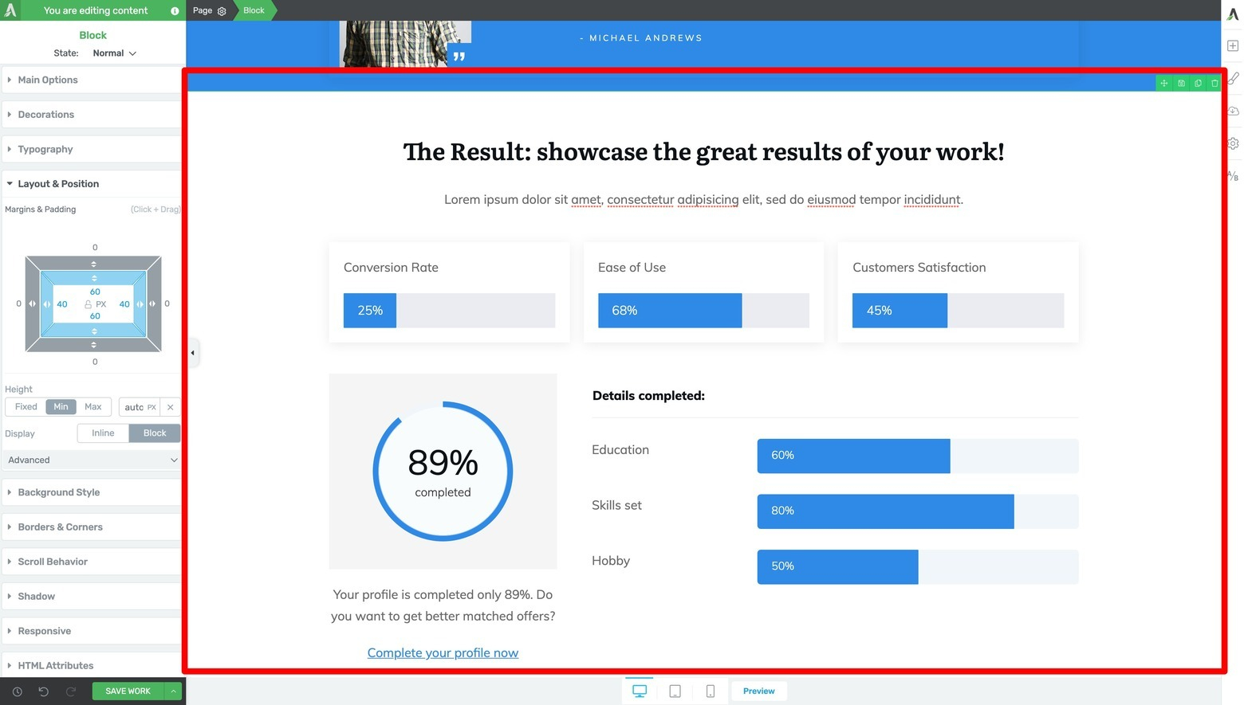Switch Display to Inline
1244x705 pixels.
(102, 433)
